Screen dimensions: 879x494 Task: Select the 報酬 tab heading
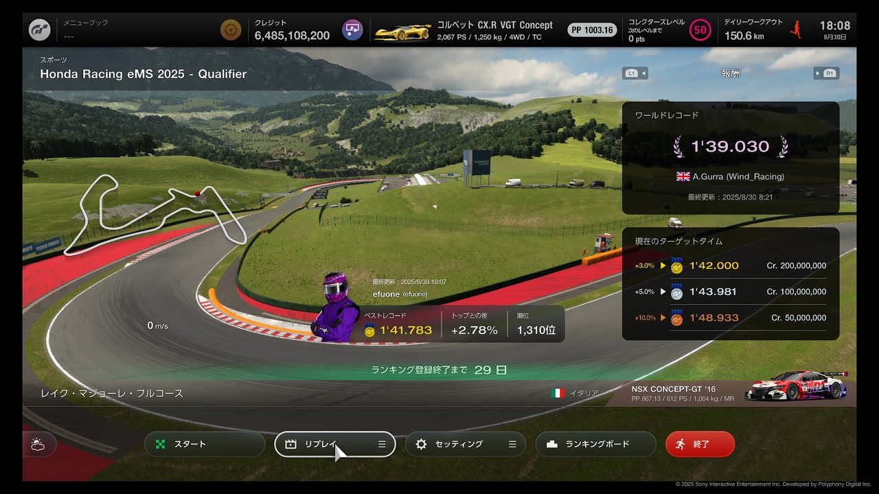coord(731,73)
